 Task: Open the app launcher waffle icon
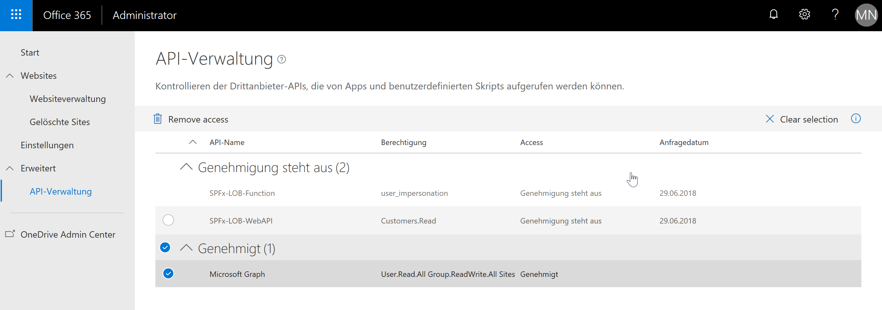16,15
